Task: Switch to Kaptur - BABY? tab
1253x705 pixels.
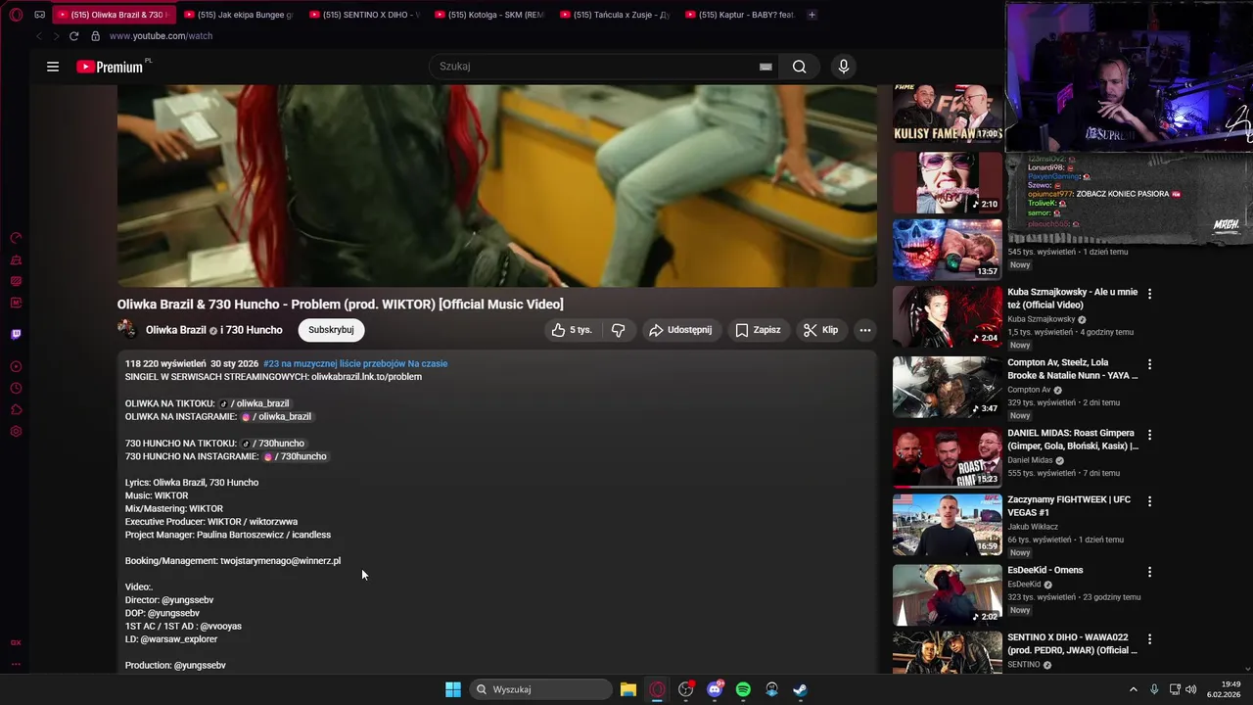Action: tap(740, 15)
